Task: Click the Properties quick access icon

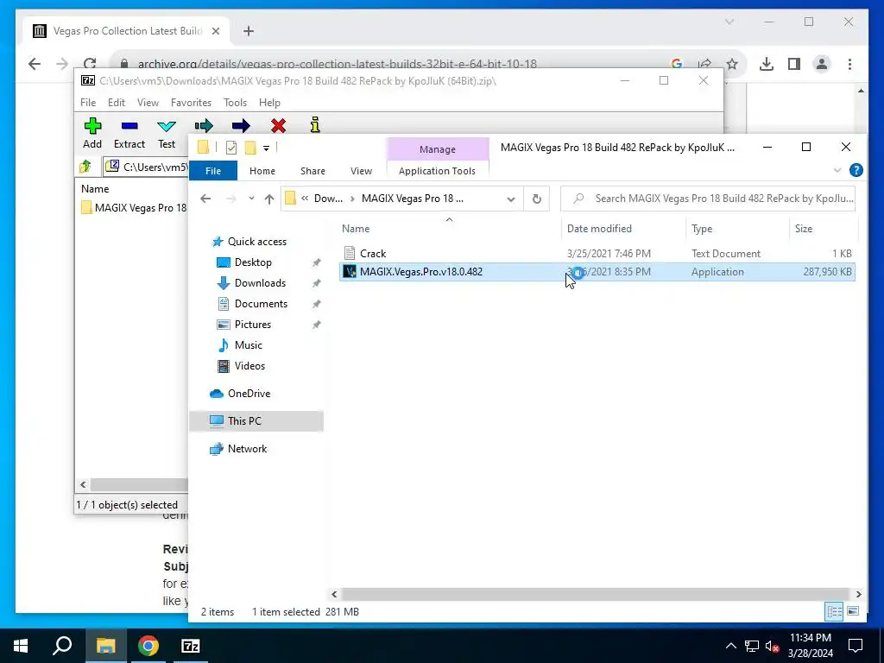Action: point(231,148)
